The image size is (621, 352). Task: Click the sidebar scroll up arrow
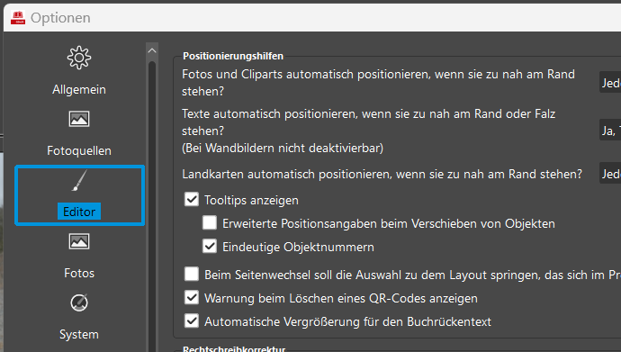pos(152,50)
